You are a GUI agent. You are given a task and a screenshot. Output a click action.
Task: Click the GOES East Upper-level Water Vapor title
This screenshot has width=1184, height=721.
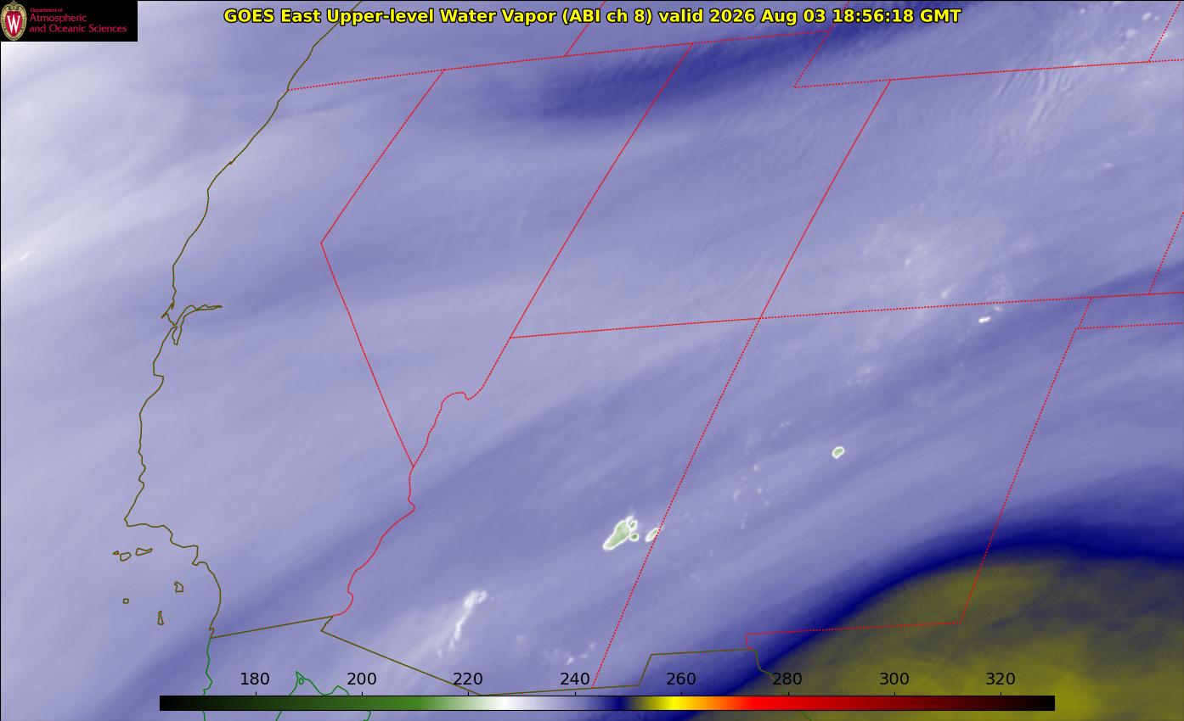592,15
